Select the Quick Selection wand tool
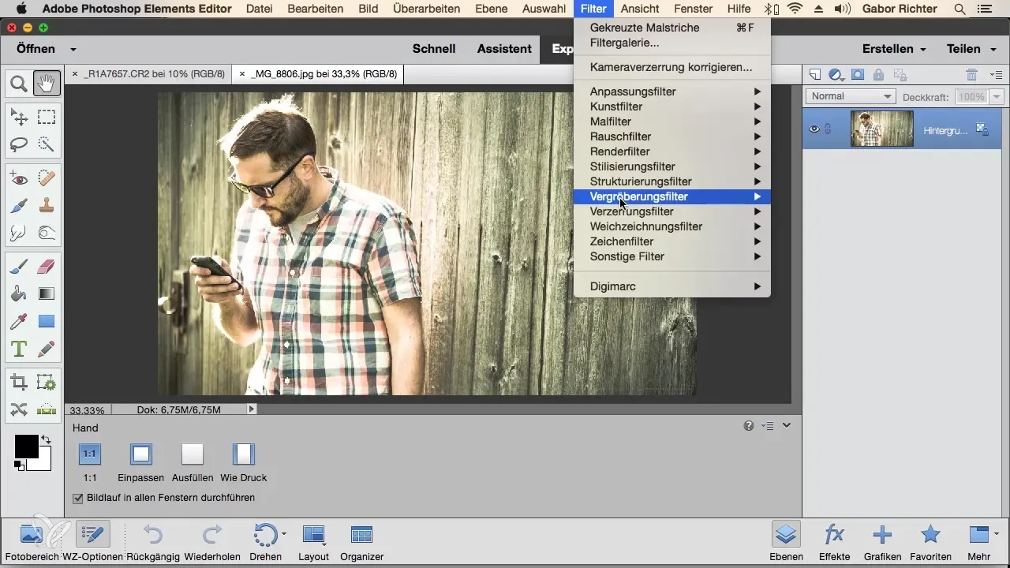Image resolution: width=1010 pixels, height=568 pixels. tap(47, 144)
